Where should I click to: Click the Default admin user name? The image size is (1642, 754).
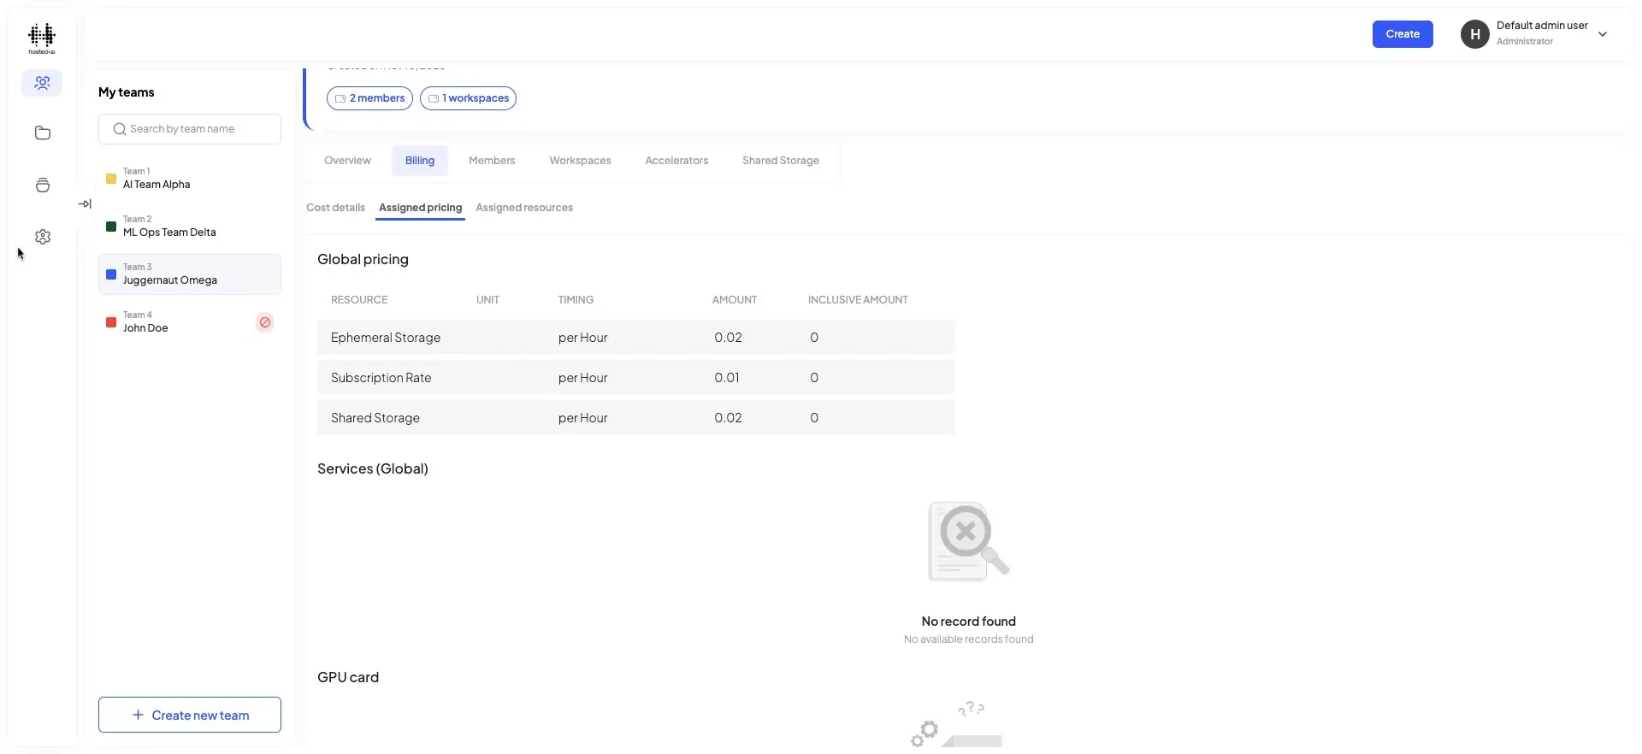tap(1542, 26)
